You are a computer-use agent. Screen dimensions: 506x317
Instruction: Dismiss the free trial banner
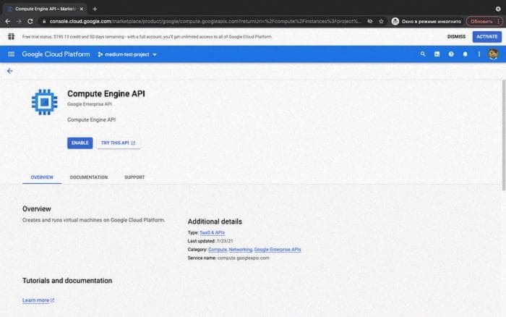tap(456, 37)
